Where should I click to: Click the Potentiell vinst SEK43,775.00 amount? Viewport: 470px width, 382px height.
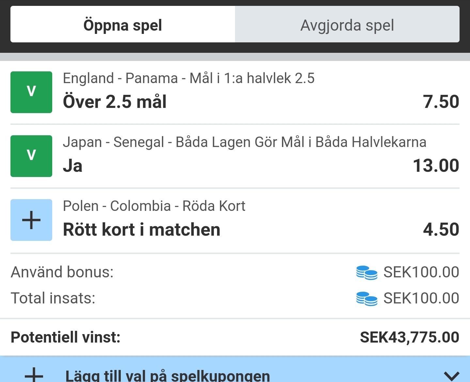coord(410,337)
